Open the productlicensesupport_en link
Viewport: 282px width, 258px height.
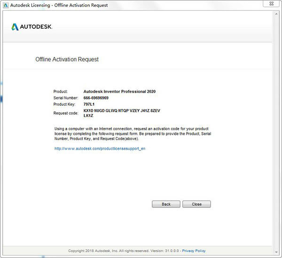click(97, 148)
